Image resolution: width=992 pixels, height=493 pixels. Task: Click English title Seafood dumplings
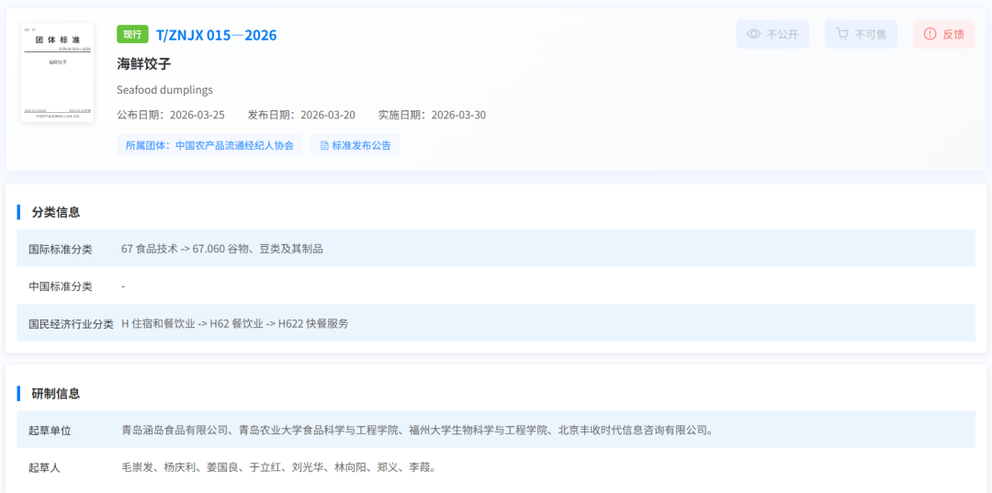[x=165, y=90]
